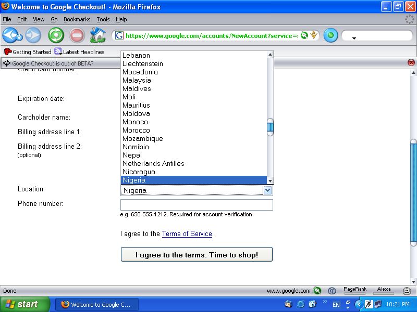
Task: Select Mozambique in the country list
Action: pos(194,138)
